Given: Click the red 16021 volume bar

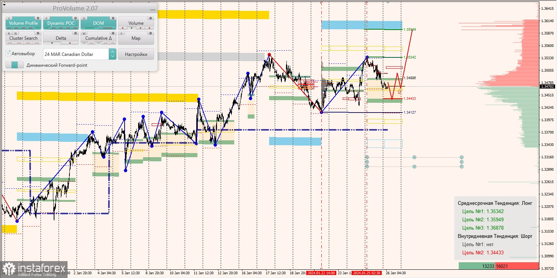Looking at the screenshot, I should tap(517, 266).
